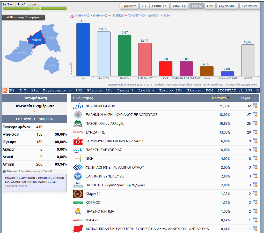Toggle the Εμφάνιση display button

tap(129, 6)
